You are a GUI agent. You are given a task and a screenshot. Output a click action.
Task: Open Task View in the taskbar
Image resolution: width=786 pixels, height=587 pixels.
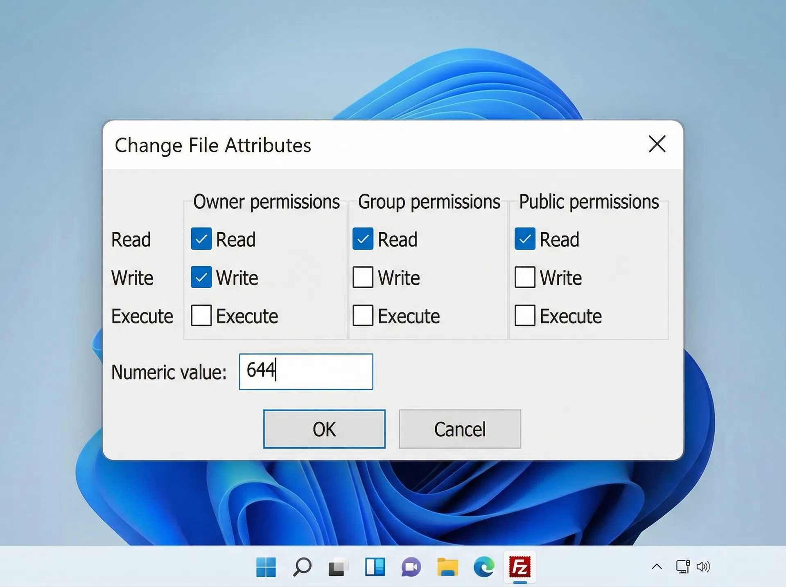pyautogui.click(x=338, y=567)
